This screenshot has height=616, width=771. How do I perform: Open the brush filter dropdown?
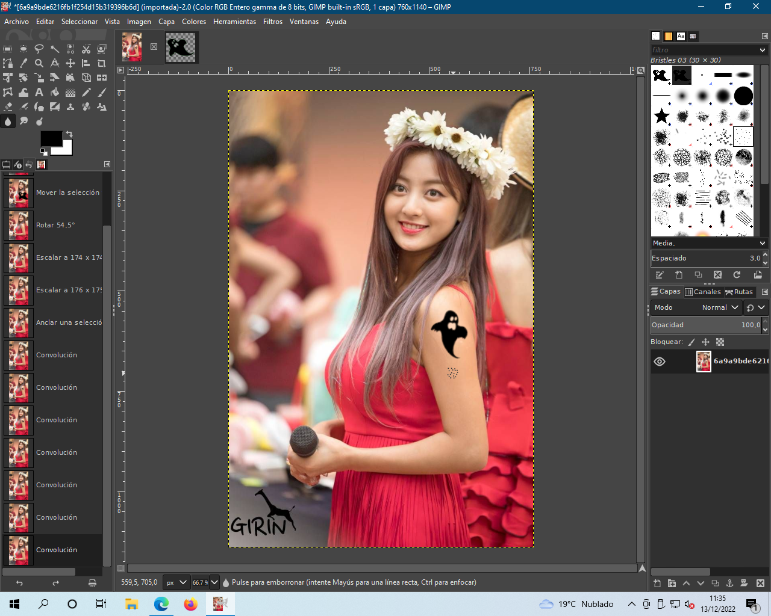pyautogui.click(x=763, y=50)
